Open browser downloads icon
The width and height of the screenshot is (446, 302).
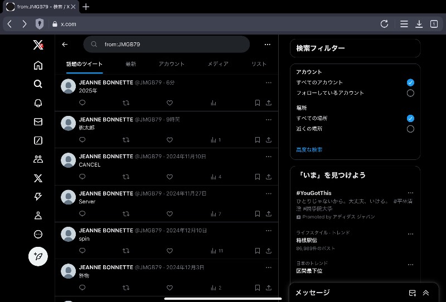tap(419, 24)
